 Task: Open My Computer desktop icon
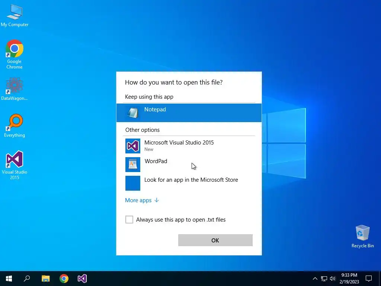(x=15, y=16)
